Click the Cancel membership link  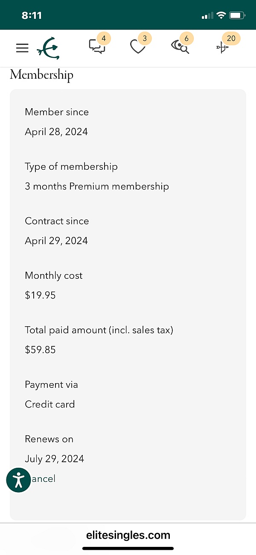coord(44,479)
